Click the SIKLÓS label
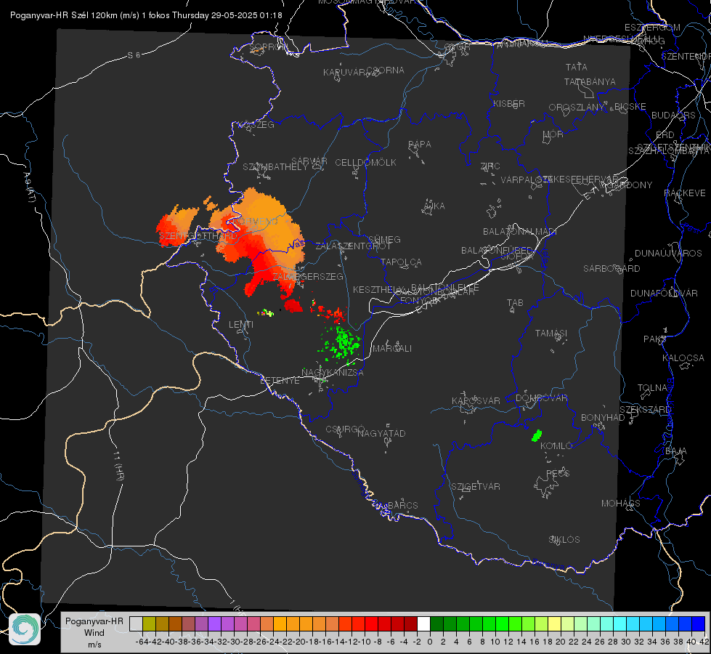 tap(564, 540)
